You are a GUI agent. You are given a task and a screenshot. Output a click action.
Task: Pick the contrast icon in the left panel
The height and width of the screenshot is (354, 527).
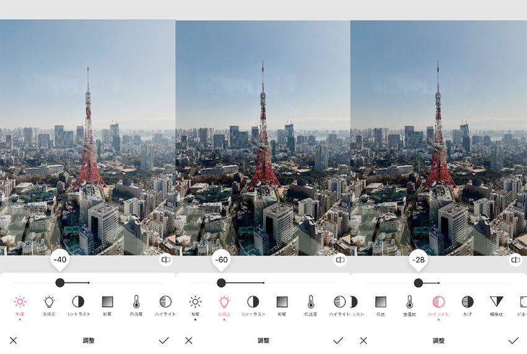click(78, 302)
